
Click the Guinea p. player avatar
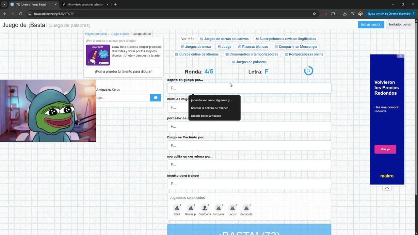[190, 208]
